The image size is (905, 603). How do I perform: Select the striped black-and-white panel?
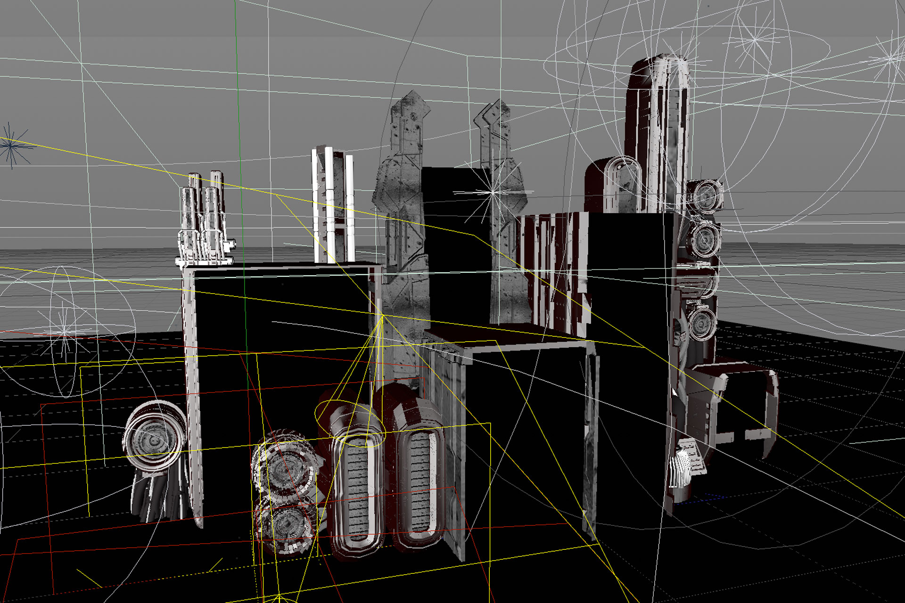554,264
